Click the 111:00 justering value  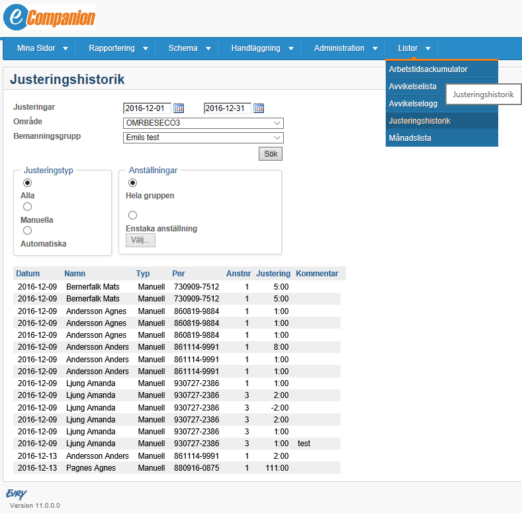click(x=277, y=468)
